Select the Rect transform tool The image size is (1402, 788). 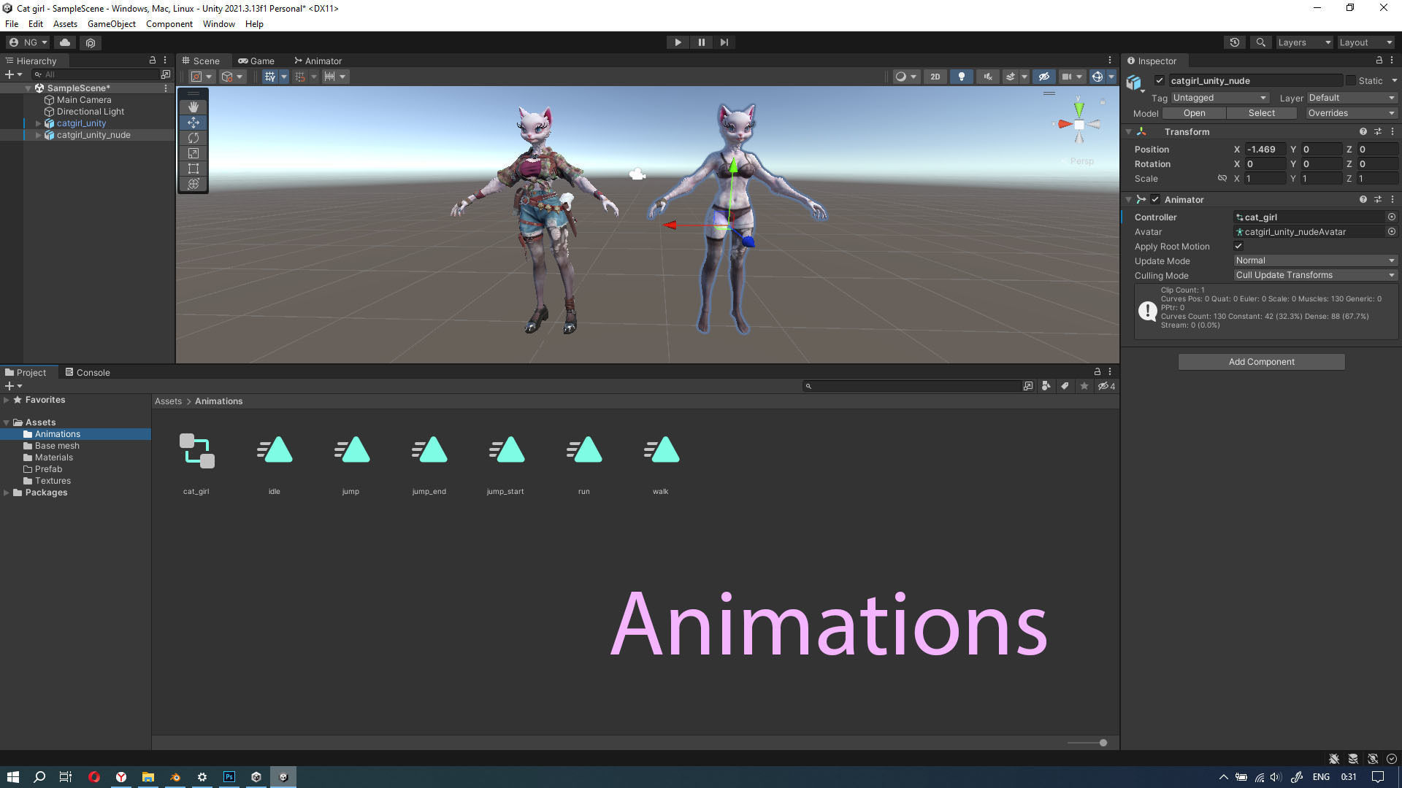[x=194, y=169]
